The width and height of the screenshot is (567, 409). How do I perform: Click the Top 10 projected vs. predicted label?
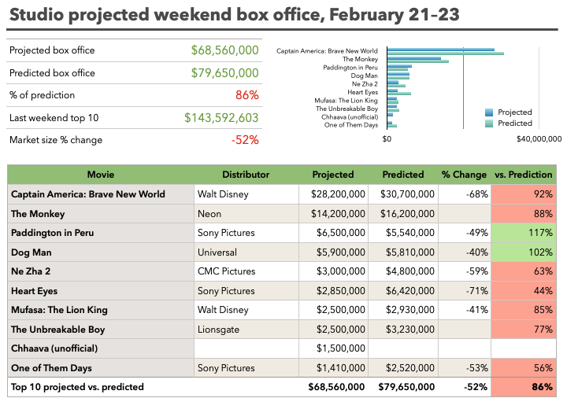(x=77, y=387)
